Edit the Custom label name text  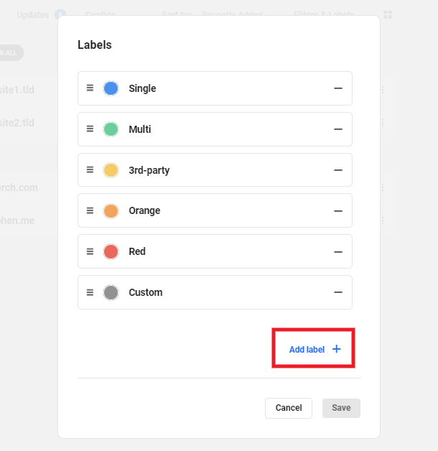(x=146, y=292)
